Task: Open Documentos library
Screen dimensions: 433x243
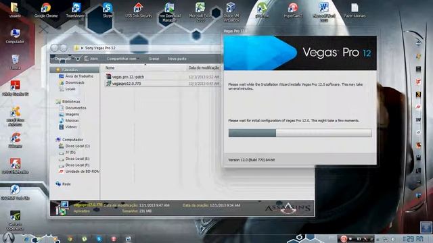Action: pos(75,108)
